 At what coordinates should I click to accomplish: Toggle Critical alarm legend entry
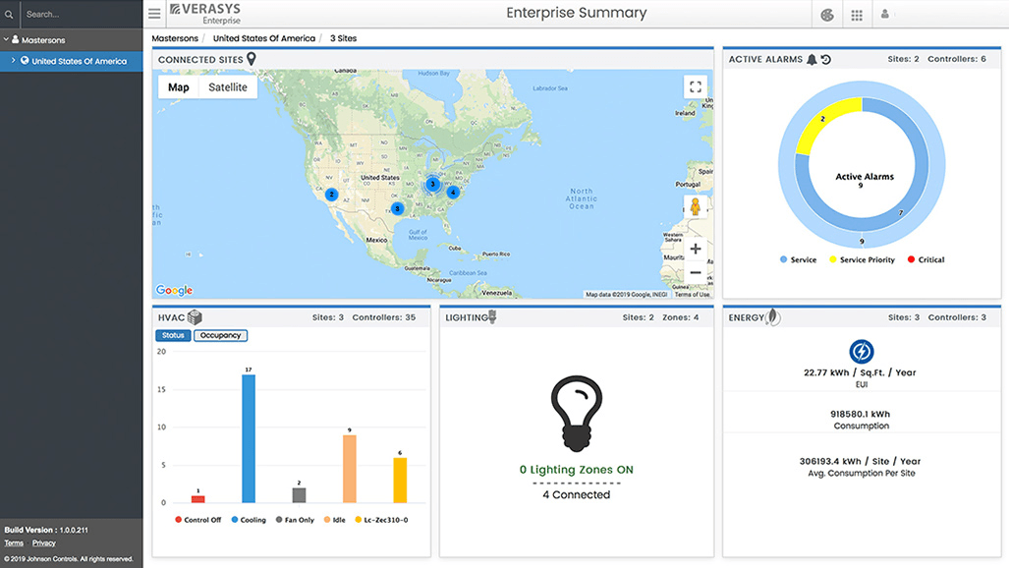point(926,259)
